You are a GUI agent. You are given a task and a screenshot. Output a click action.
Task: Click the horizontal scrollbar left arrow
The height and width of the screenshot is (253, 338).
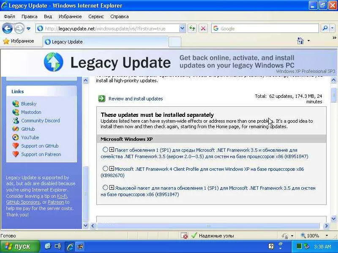point(93,226)
